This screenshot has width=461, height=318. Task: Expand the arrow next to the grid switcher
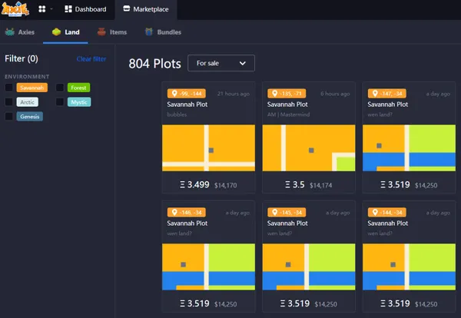(x=51, y=9)
